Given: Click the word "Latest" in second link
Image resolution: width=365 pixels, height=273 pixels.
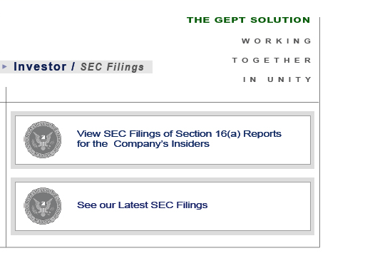Looking at the screenshot, I should [133, 205].
